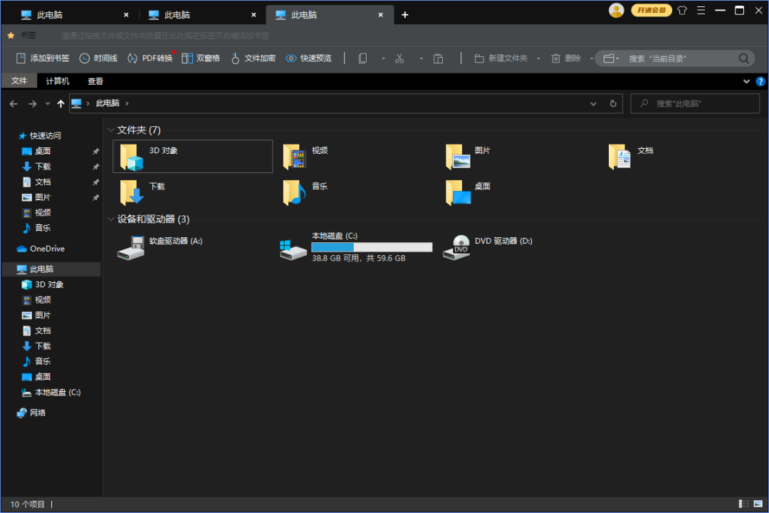Image resolution: width=769 pixels, height=513 pixels.
Task: Open the address bar history dropdown
Action: (x=594, y=104)
